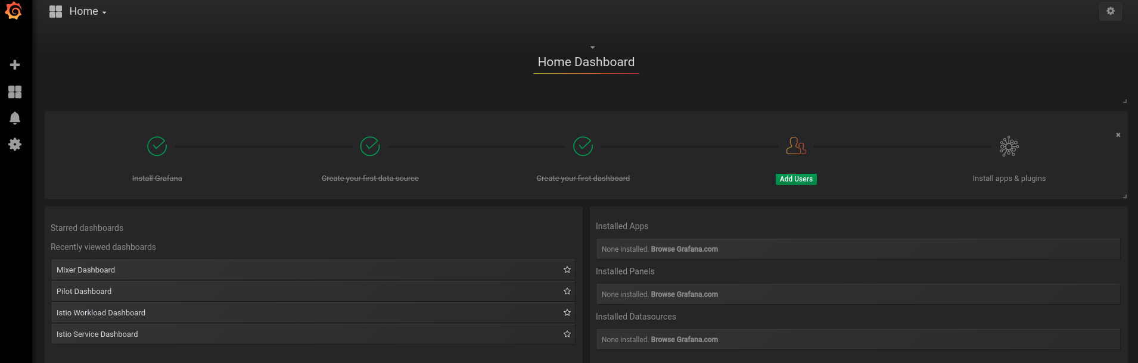1138x363 pixels.
Task: Click the Add Users people icon
Action: pos(795,146)
